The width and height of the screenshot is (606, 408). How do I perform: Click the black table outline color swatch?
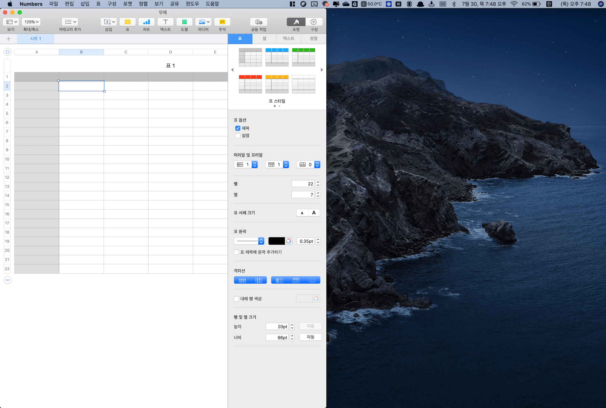click(x=276, y=241)
